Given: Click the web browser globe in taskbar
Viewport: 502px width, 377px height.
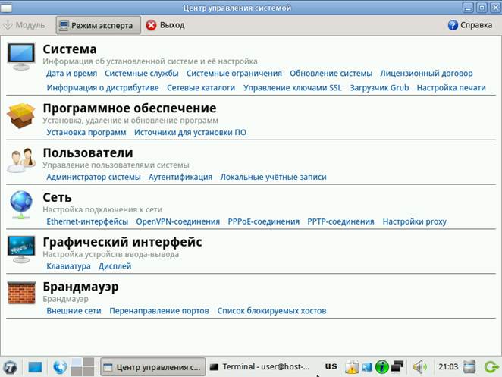Looking at the screenshot, I should point(60,367).
